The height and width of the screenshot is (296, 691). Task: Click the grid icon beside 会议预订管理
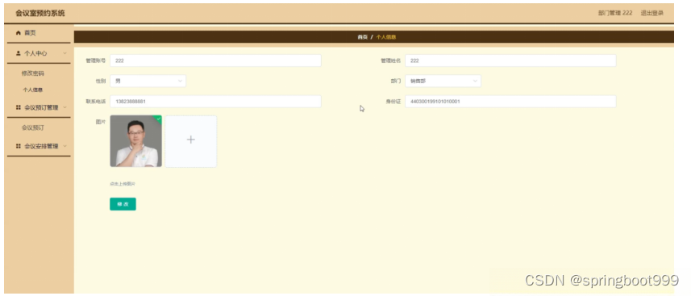coord(18,107)
